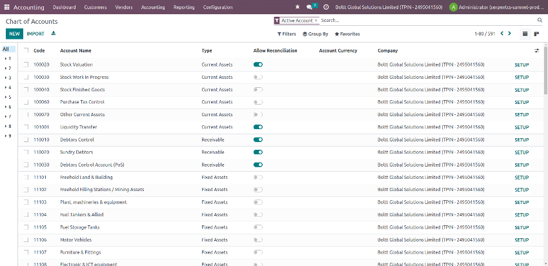The image size is (548, 266).
Task: Remove the Active Account filter facet
Action: click(316, 21)
